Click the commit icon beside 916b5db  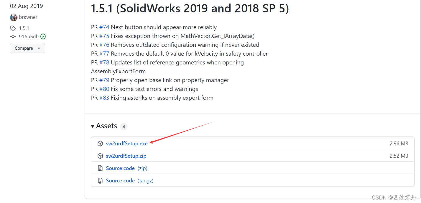tap(13, 36)
